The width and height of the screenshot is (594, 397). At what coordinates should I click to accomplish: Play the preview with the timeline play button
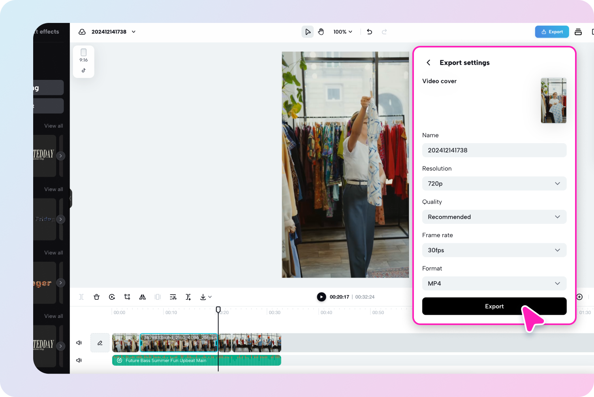[321, 297]
